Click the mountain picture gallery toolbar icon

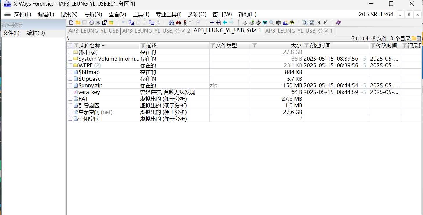tap(285, 23)
